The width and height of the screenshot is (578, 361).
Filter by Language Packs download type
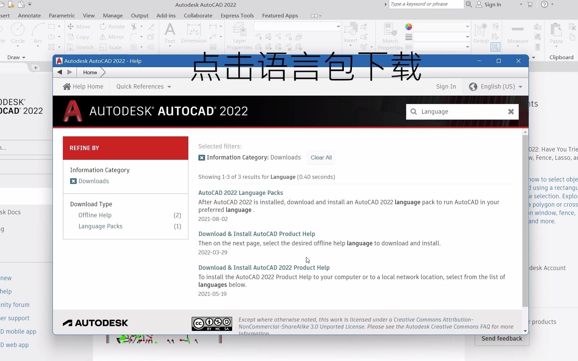[x=100, y=226]
